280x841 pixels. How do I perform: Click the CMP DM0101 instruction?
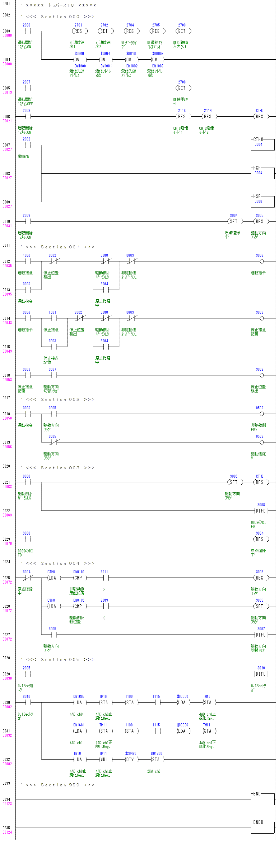coord(80,578)
